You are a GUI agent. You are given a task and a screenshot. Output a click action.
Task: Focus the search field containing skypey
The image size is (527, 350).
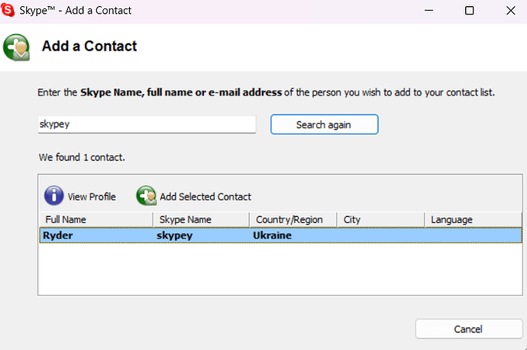click(147, 125)
